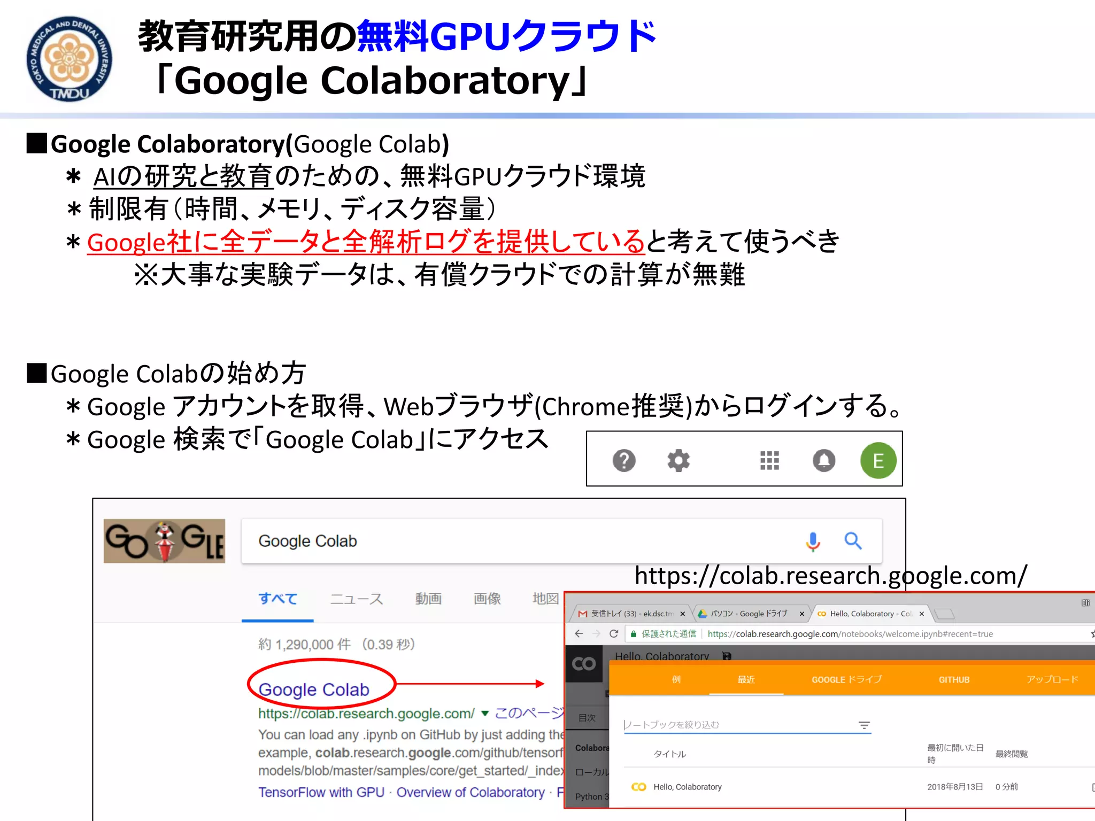The image size is (1095, 821).
Task: Click the browser back arrow
Action: tap(579, 633)
